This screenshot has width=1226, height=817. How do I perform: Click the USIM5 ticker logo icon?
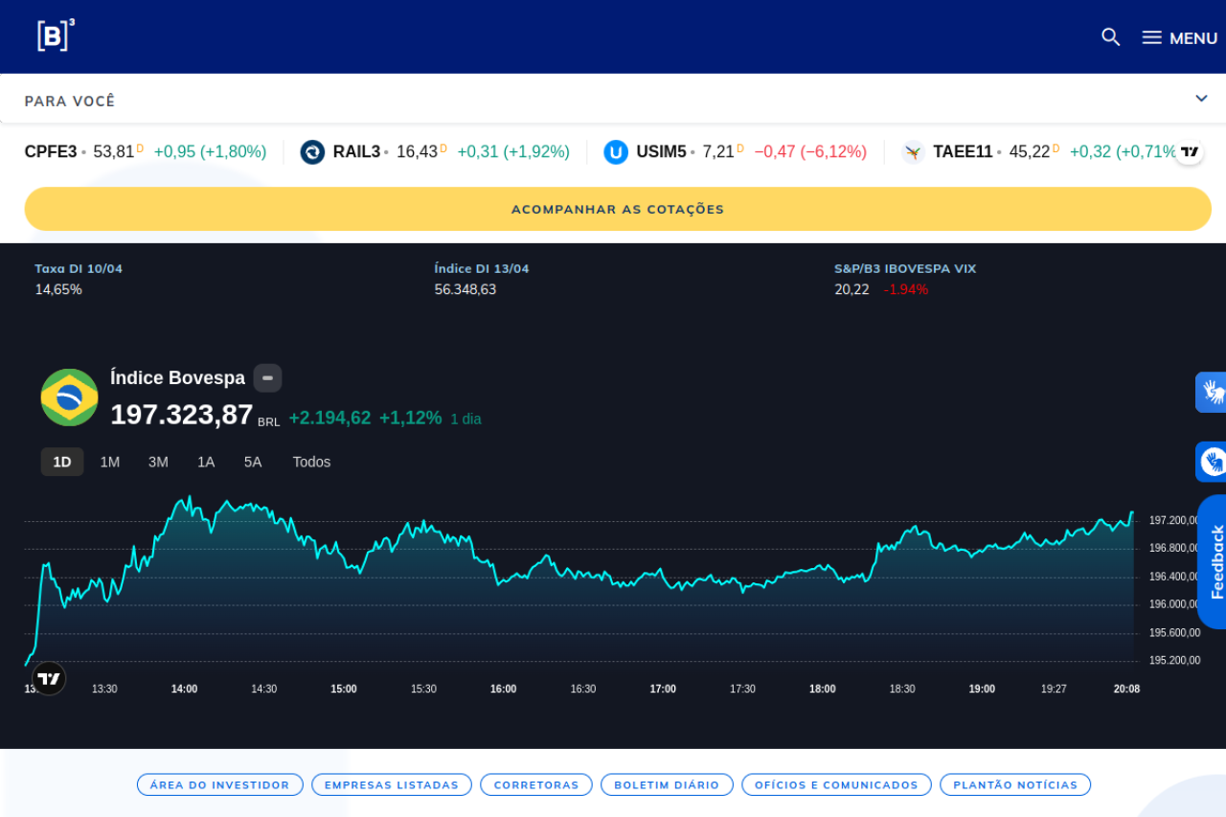click(x=616, y=152)
